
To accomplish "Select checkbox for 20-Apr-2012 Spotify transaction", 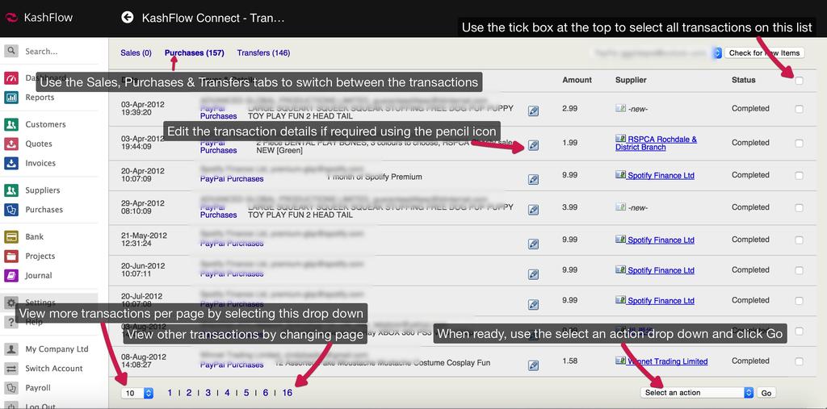I will coord(799,175).
